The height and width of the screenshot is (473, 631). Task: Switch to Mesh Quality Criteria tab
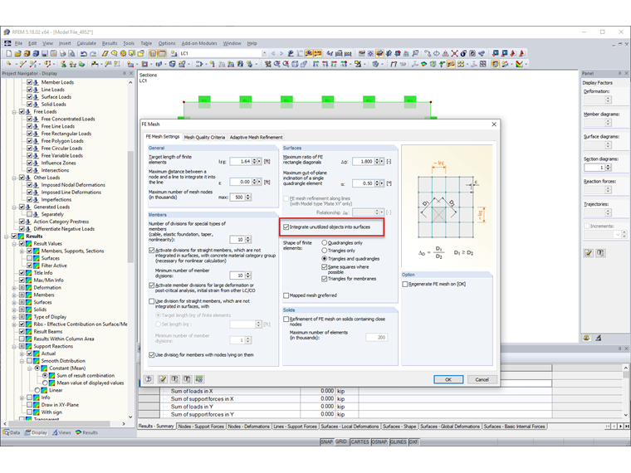[204, 138]
